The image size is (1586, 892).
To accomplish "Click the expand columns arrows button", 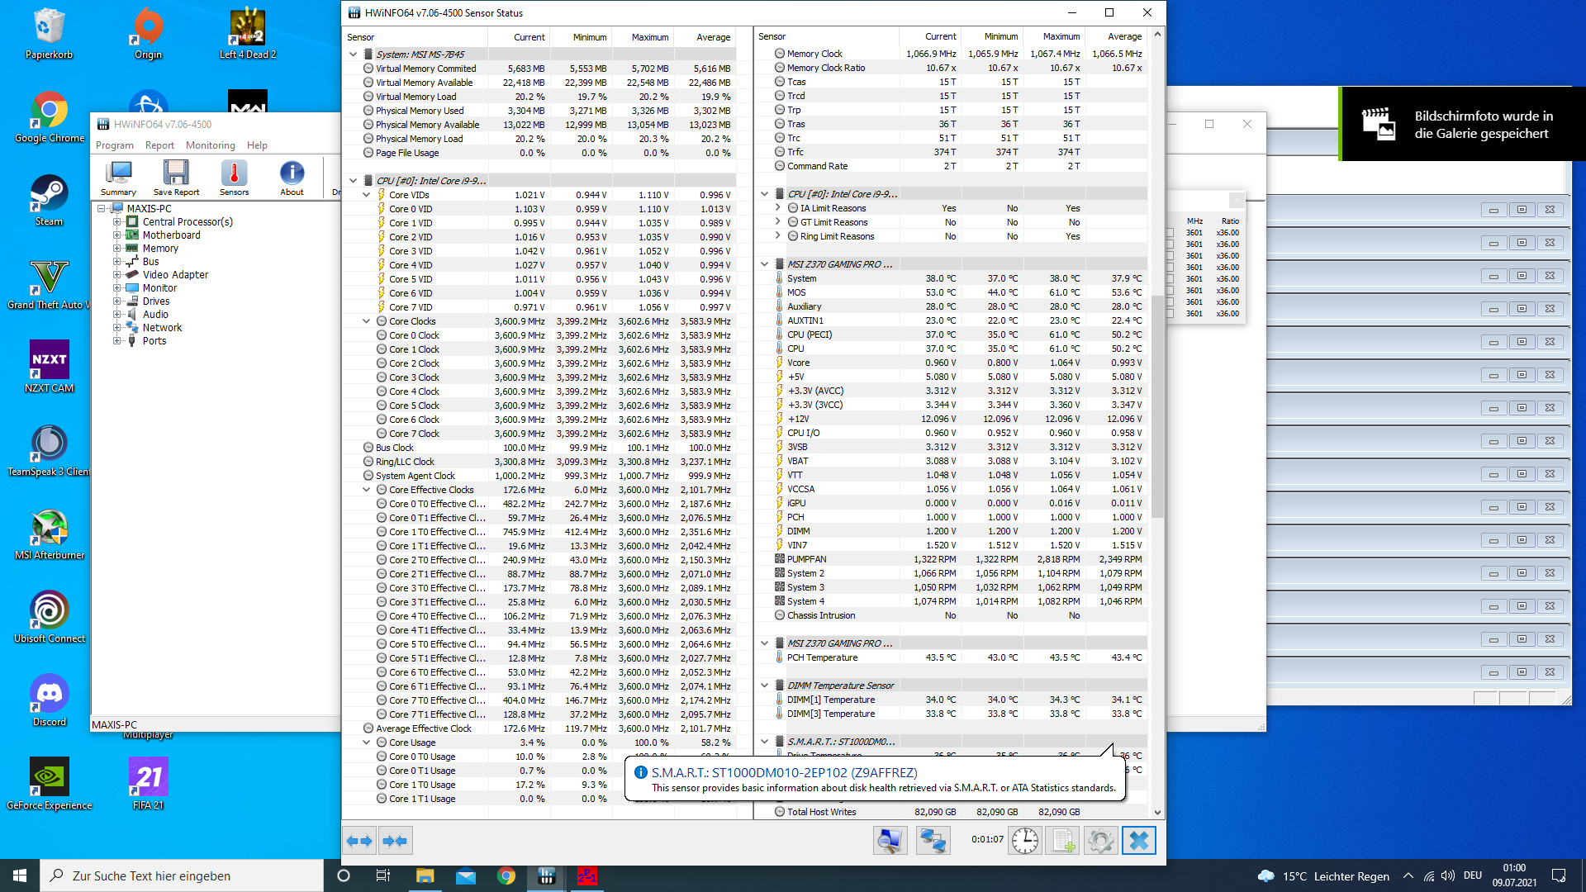I will coord(359,841).
